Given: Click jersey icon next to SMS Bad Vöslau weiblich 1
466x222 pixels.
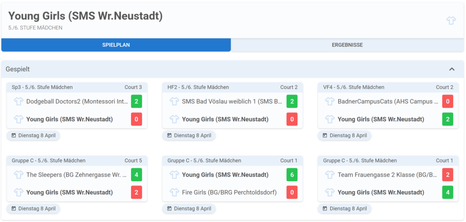Looking at the screenshot, I should [174, 101].
